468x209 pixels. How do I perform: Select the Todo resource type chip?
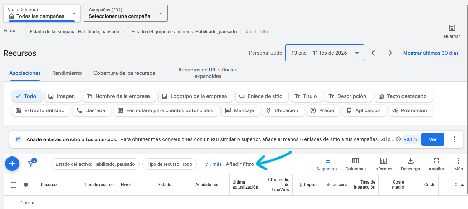coord(27,96)
